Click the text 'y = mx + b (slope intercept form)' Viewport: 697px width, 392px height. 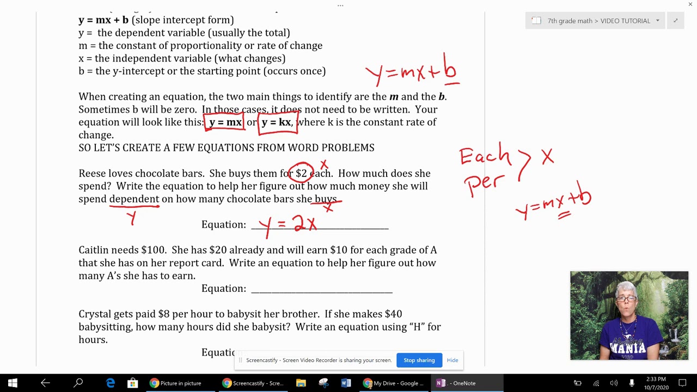[x=156, y=20]
